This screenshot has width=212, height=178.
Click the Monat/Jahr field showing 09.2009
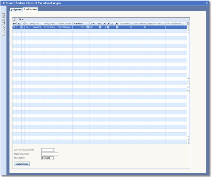click(x=47, y=158)
